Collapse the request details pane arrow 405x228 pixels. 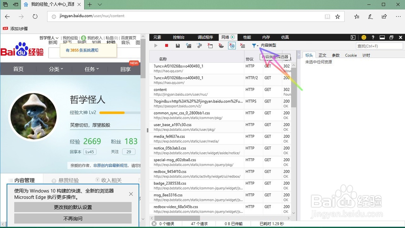pos(298,55)
